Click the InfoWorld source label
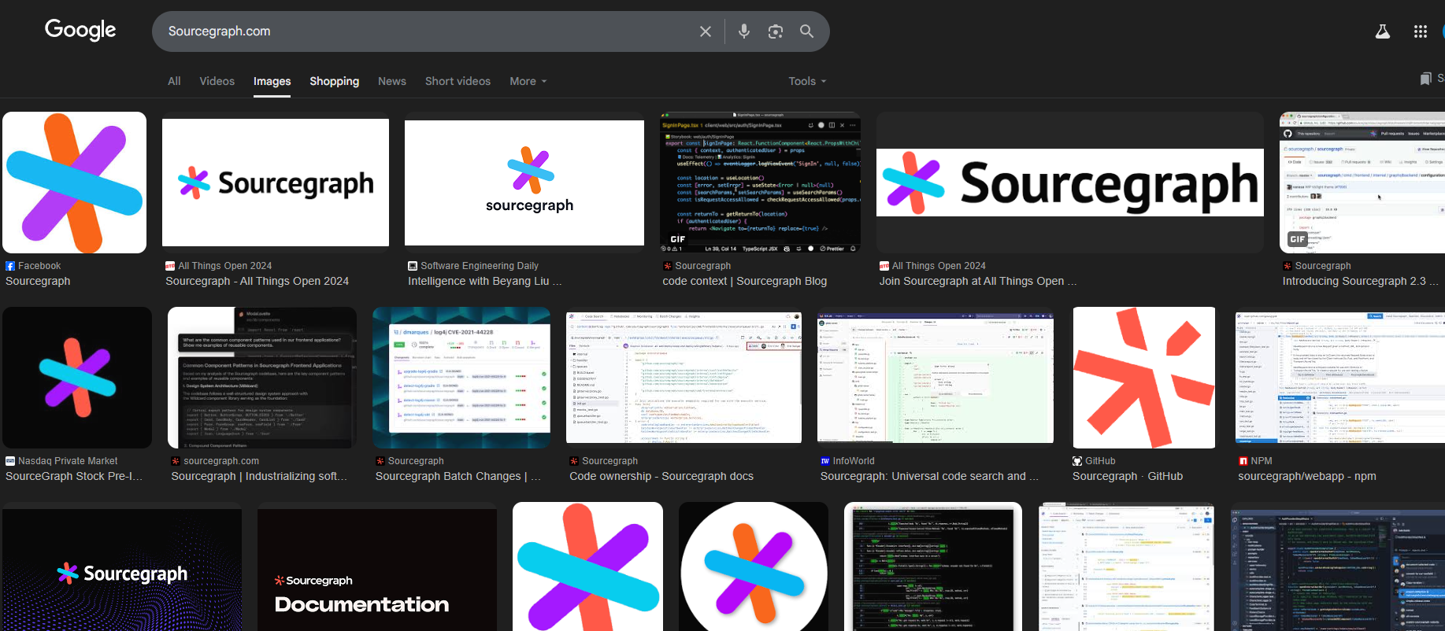 coord(854,461)
